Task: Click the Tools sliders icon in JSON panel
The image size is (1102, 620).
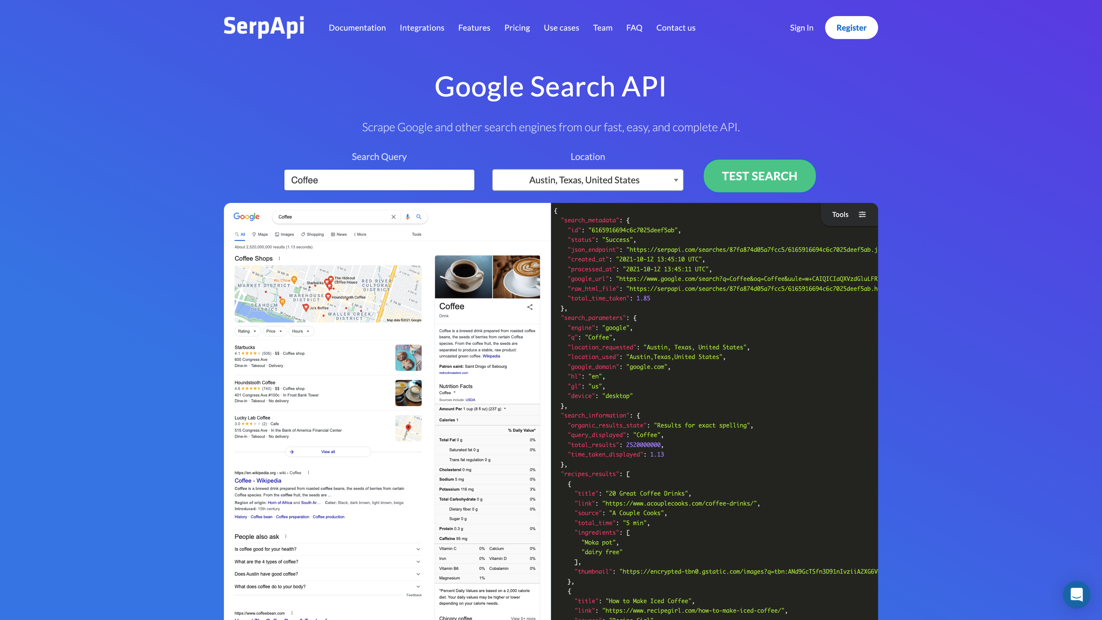Action: coord(862,214)
